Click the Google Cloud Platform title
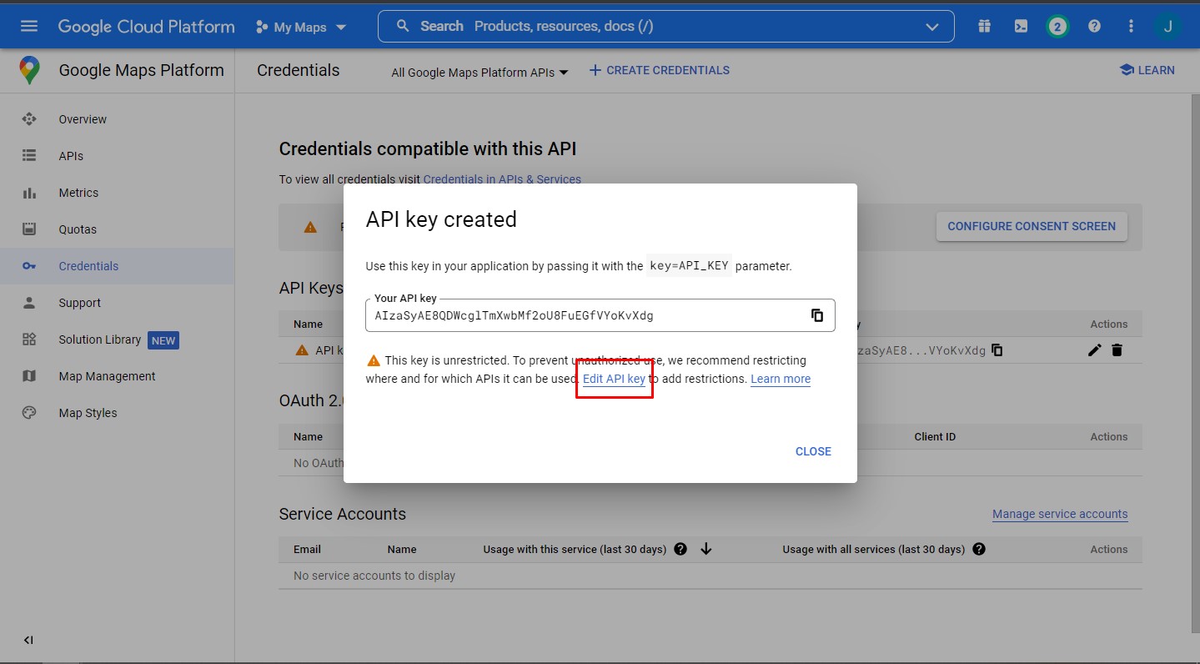 [x=146, y=27]
